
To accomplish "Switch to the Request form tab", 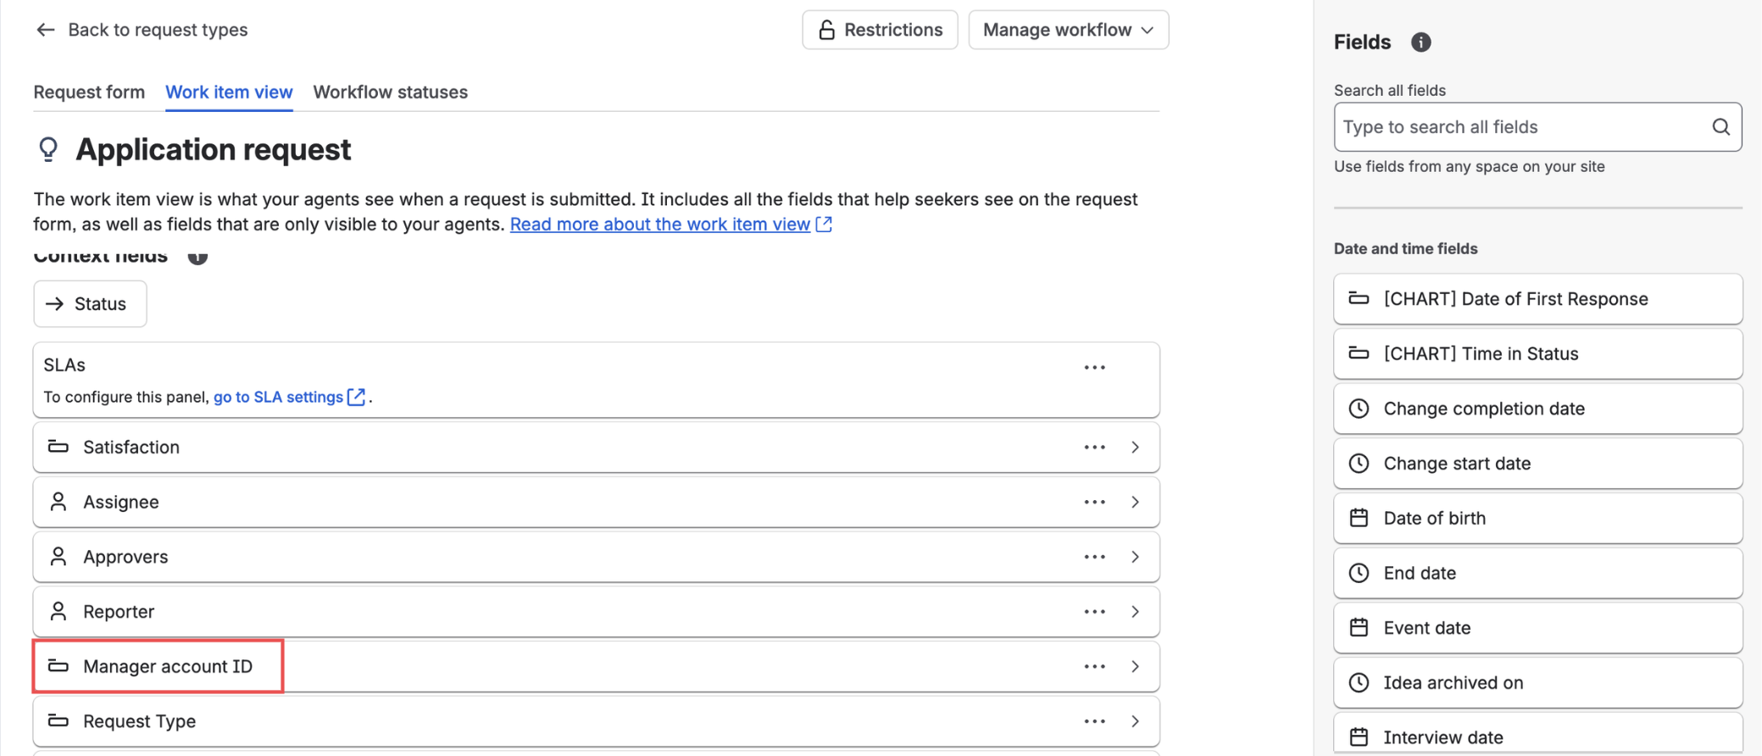I will pyautogui.click(x=89, y=92).
